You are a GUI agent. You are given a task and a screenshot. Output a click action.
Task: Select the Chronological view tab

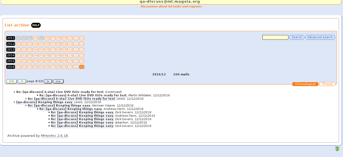[305, 84]
